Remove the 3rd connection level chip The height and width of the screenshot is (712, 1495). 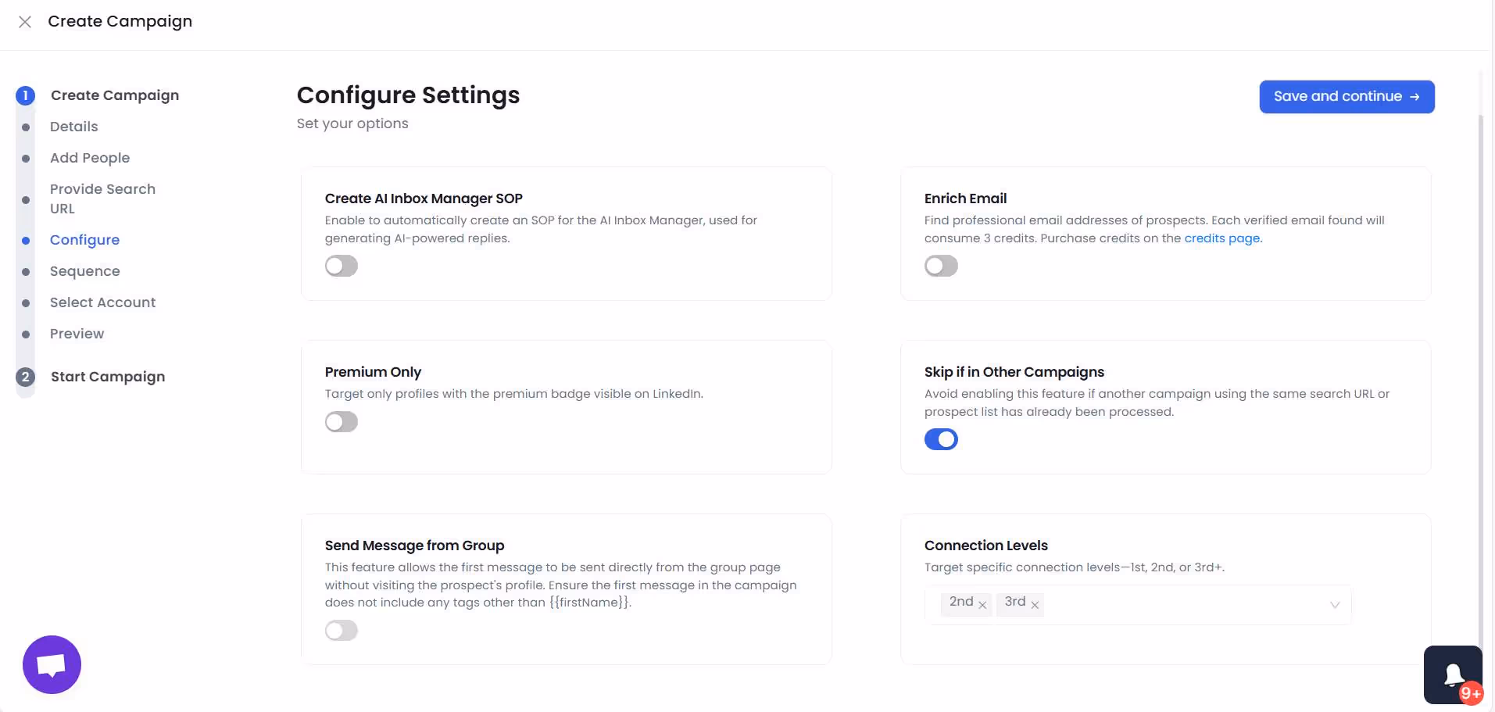click(1035, 605)
